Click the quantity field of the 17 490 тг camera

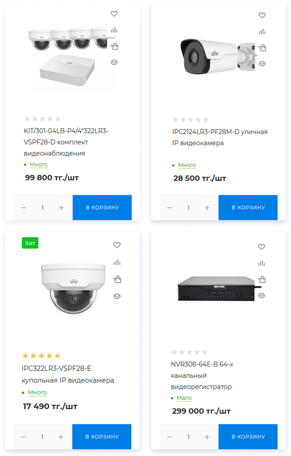(x=43, y=437)
